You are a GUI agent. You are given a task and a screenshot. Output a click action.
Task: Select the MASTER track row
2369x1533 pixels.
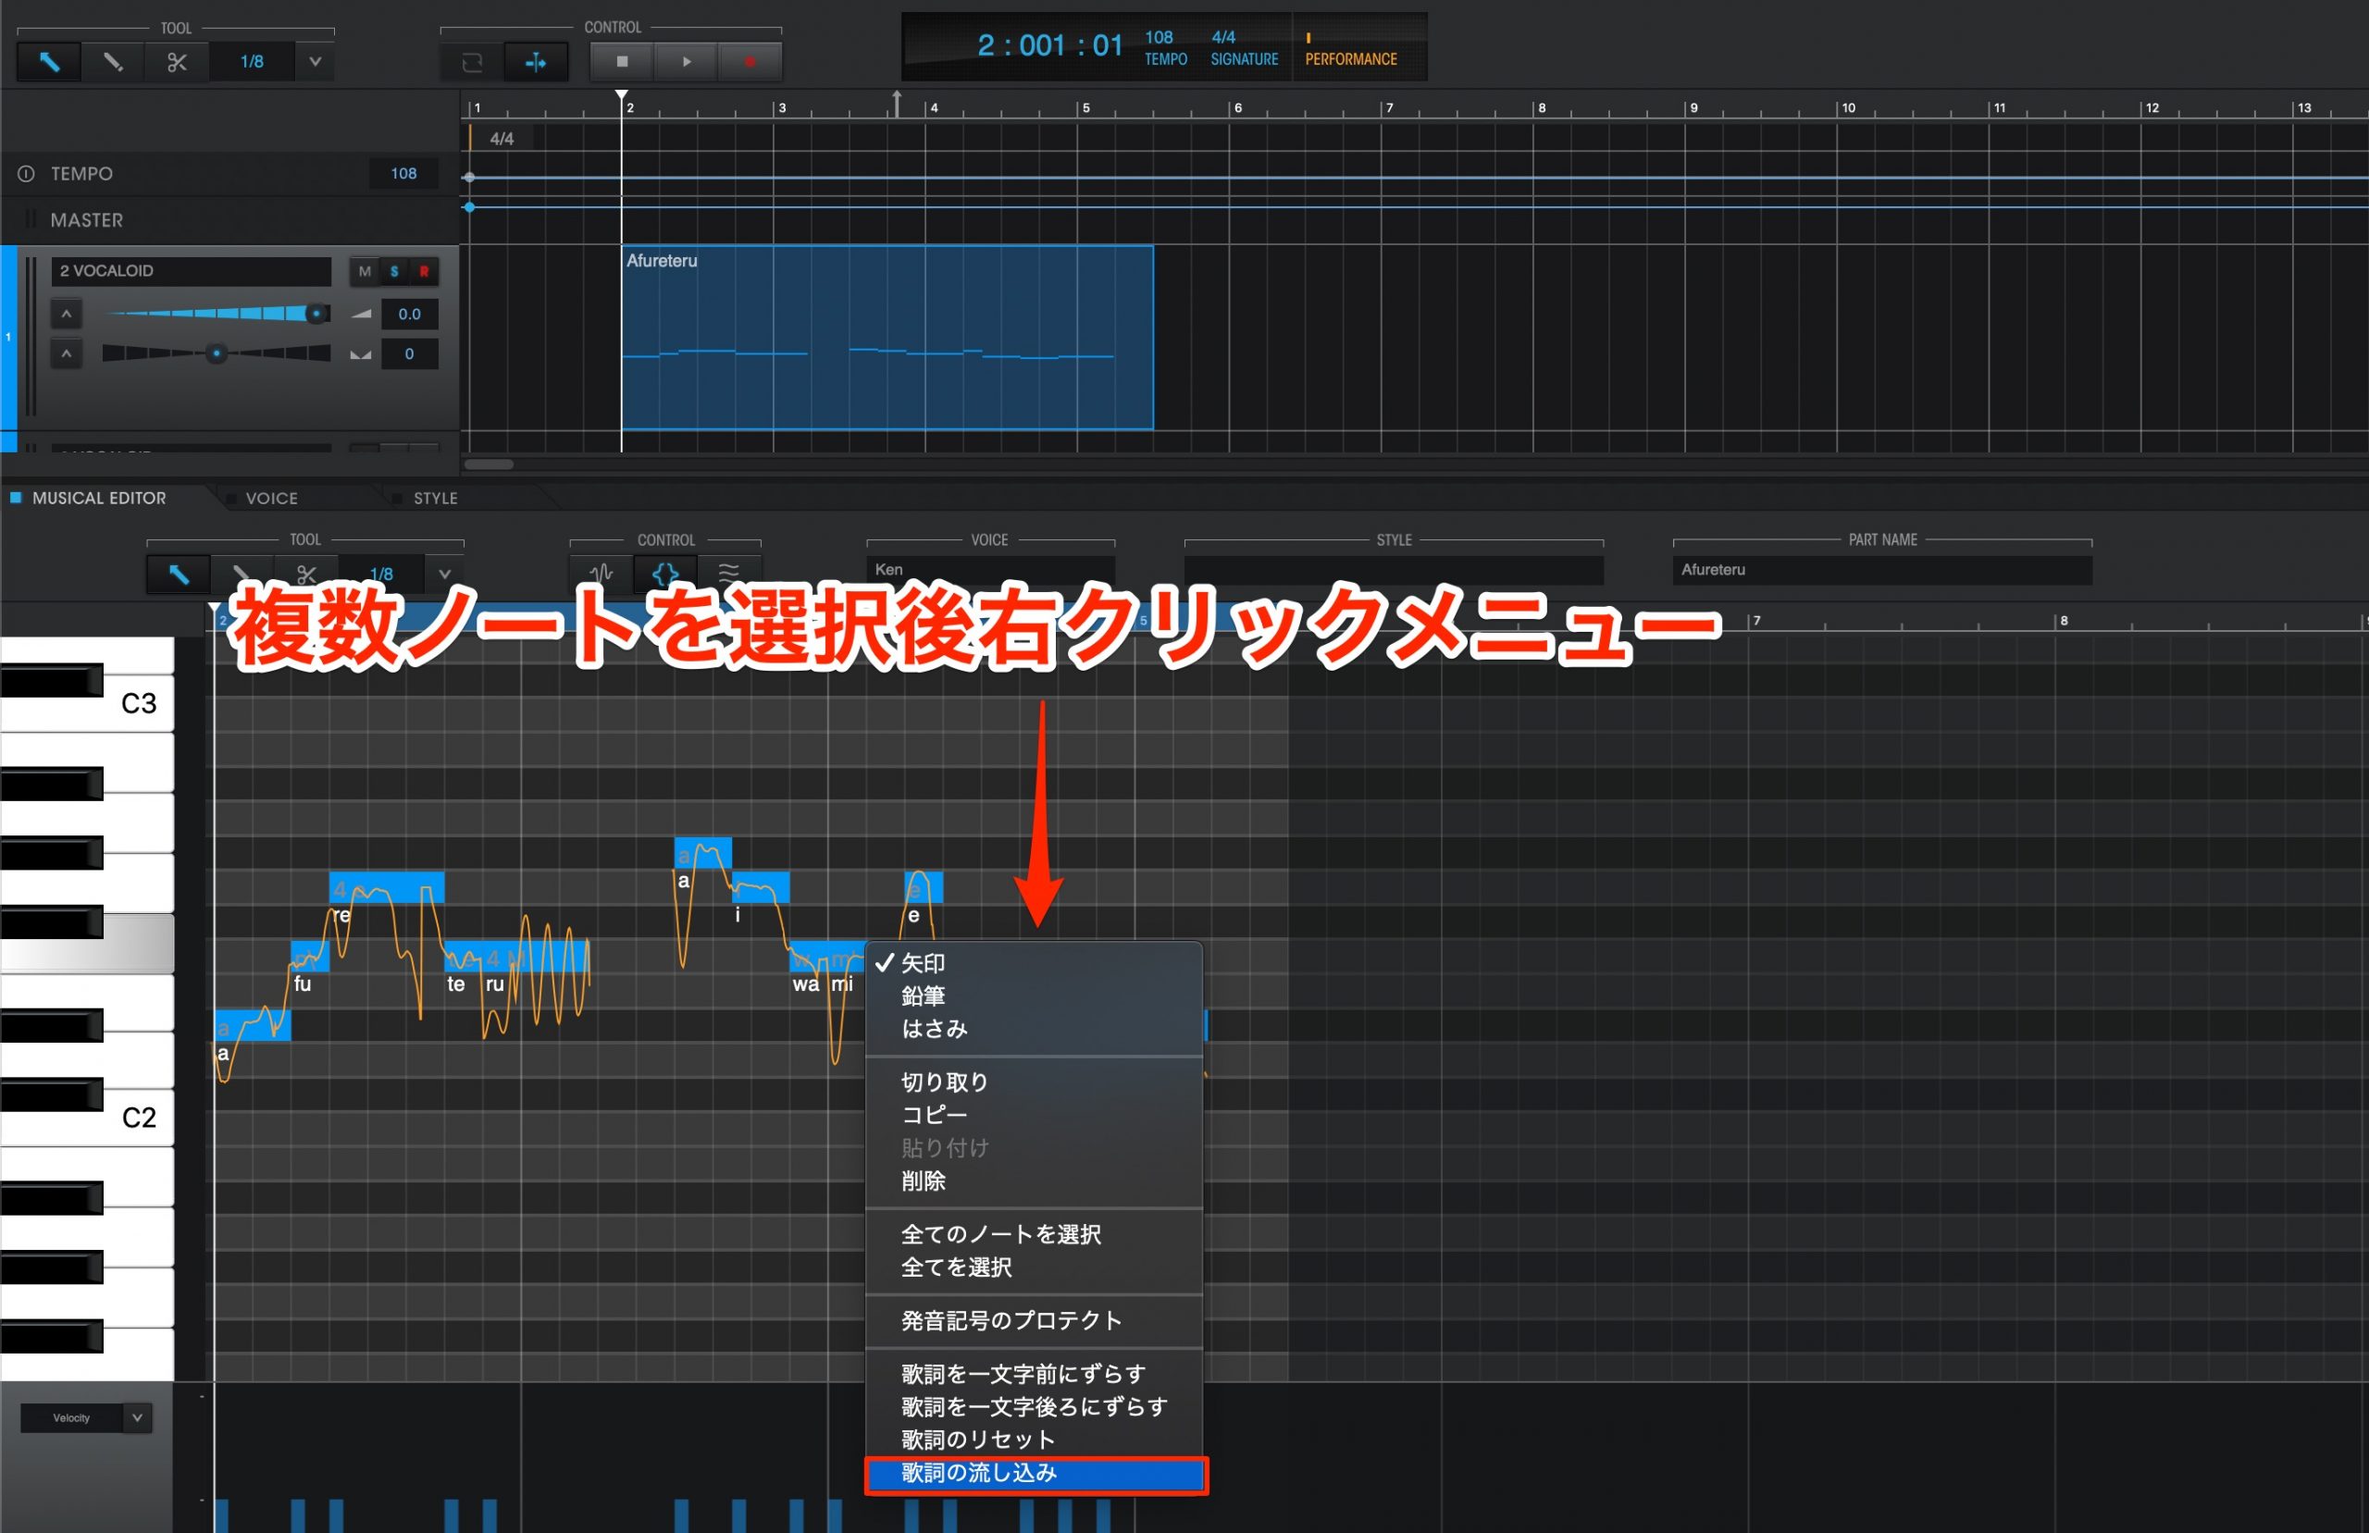pos(229,220)
